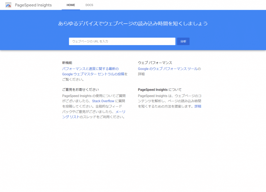This screenshot has width=266, height=192.
Task: Switch to the HOME tab
Action: click(71, 5)
